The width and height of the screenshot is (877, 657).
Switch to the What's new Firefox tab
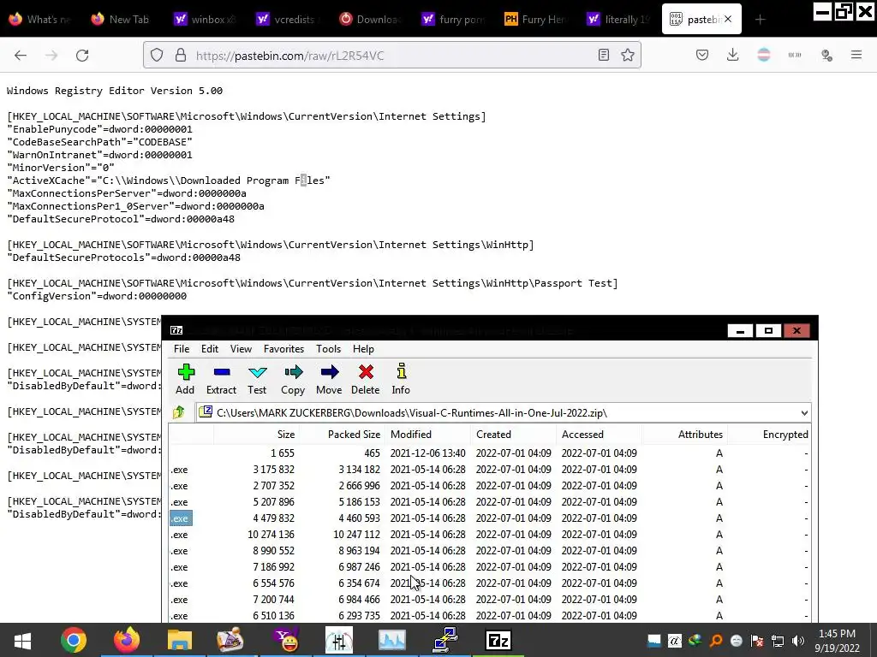40,19
